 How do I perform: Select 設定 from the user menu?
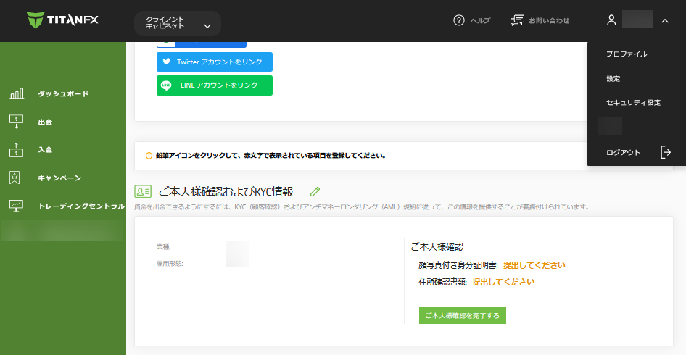coord(613,78)
